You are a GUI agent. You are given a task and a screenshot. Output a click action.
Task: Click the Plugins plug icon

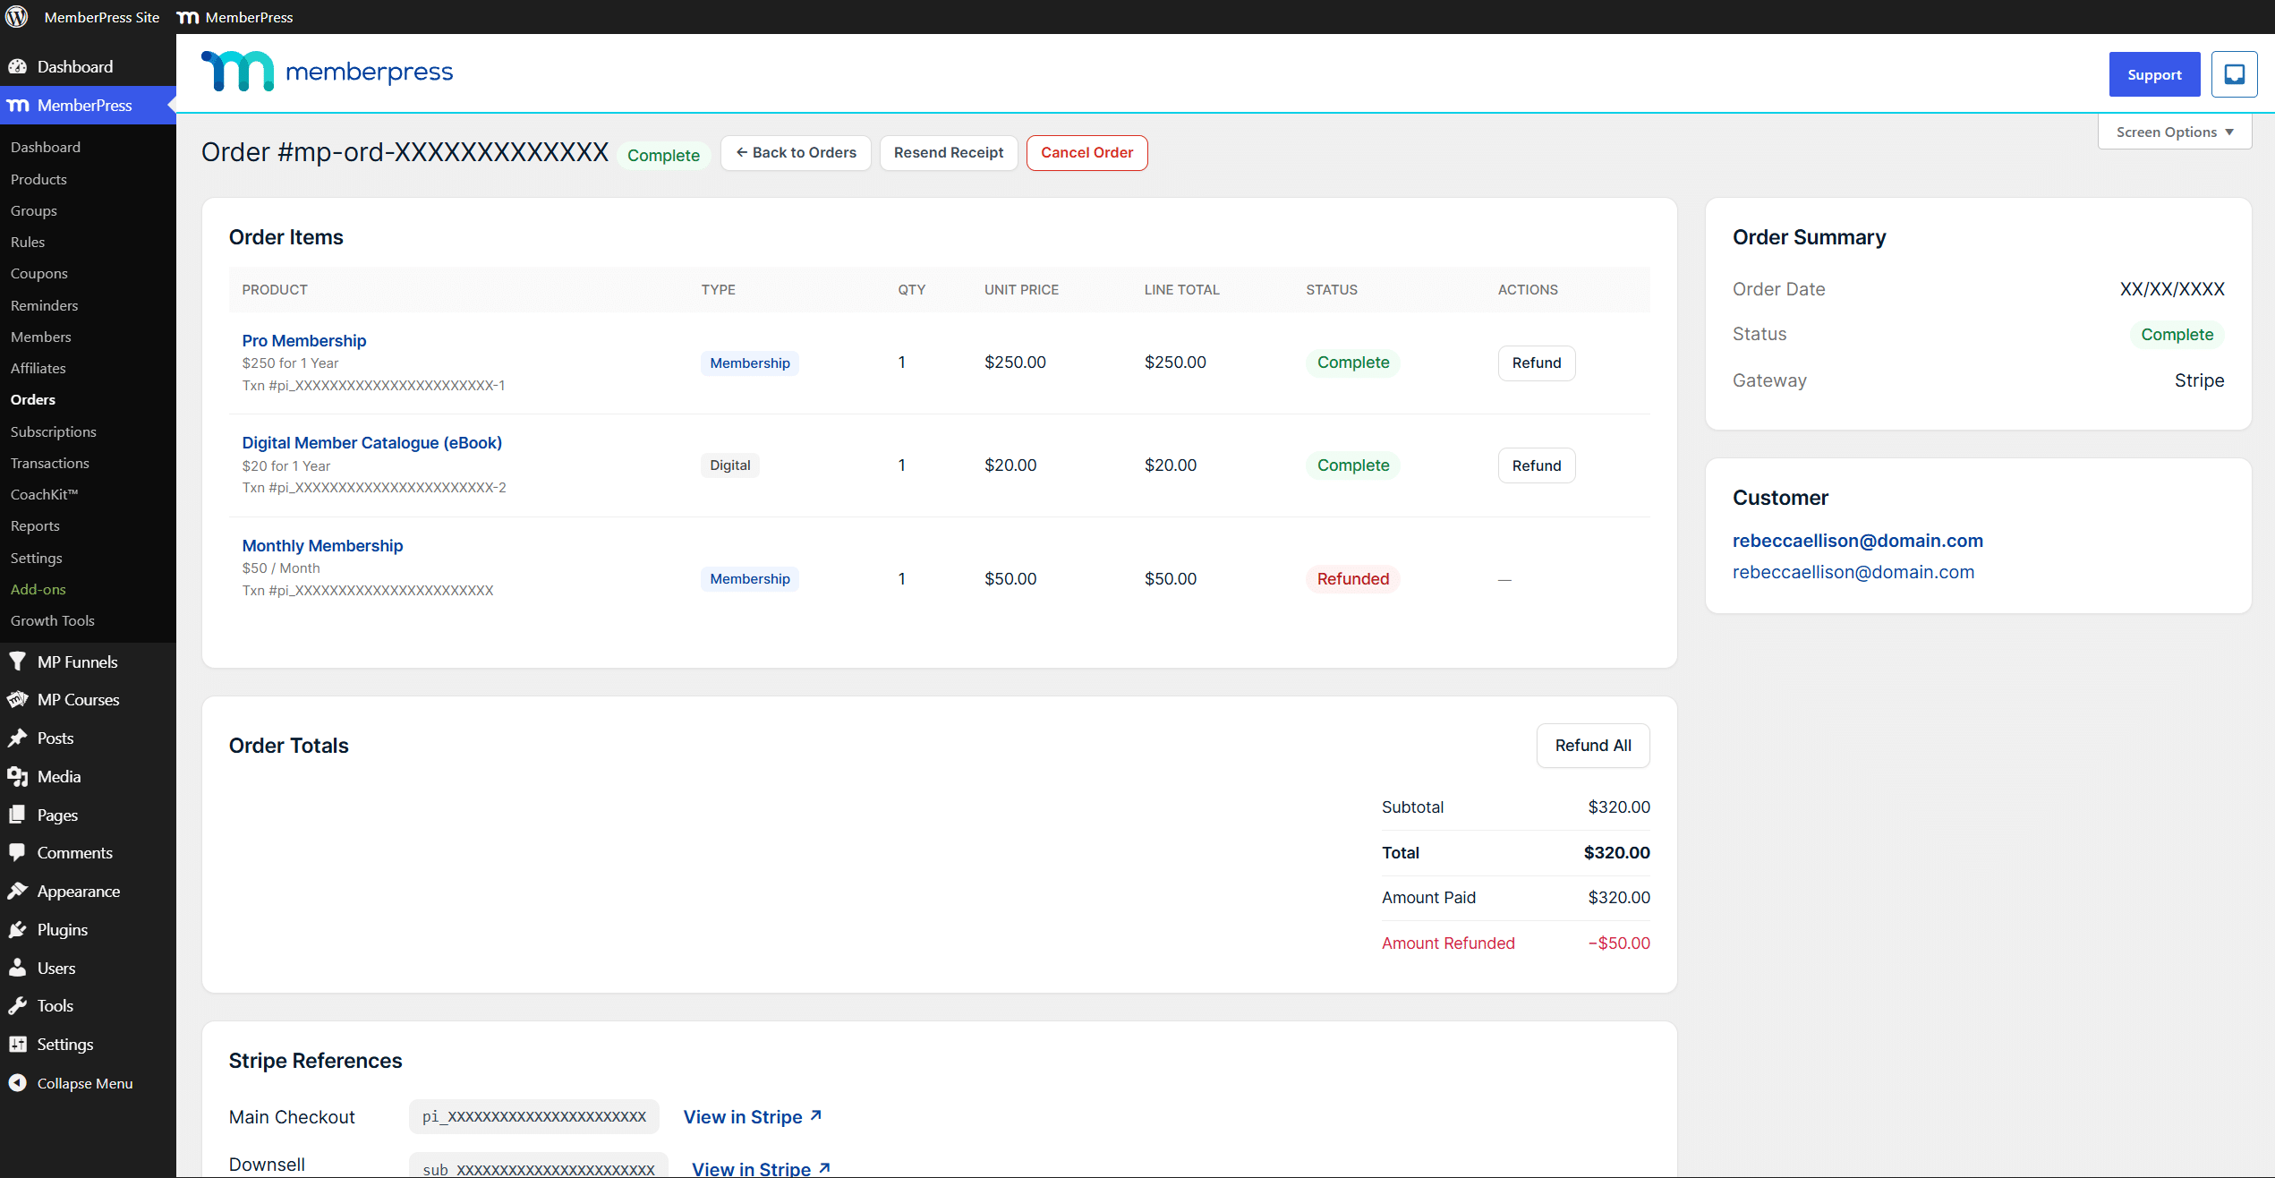click(18, 929)
